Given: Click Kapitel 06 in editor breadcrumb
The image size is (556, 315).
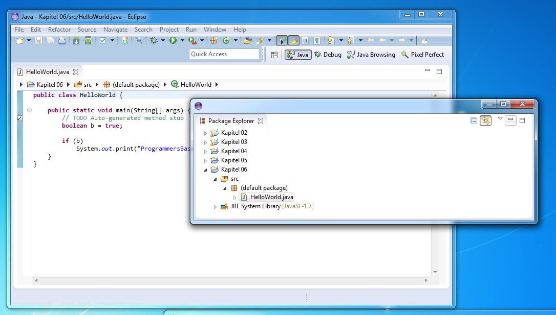Looking at the screenshot, I should pyautogui.click(x=45, y=85).
